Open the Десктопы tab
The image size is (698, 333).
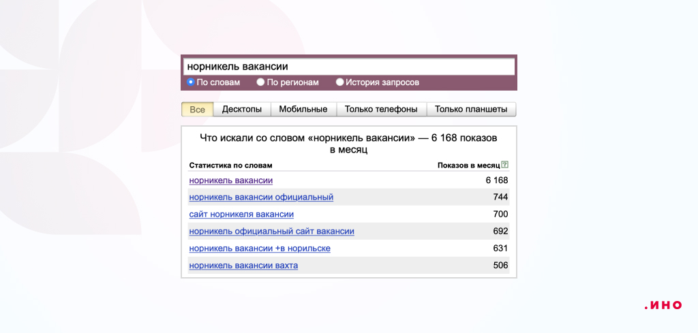[x=242, y=110]
